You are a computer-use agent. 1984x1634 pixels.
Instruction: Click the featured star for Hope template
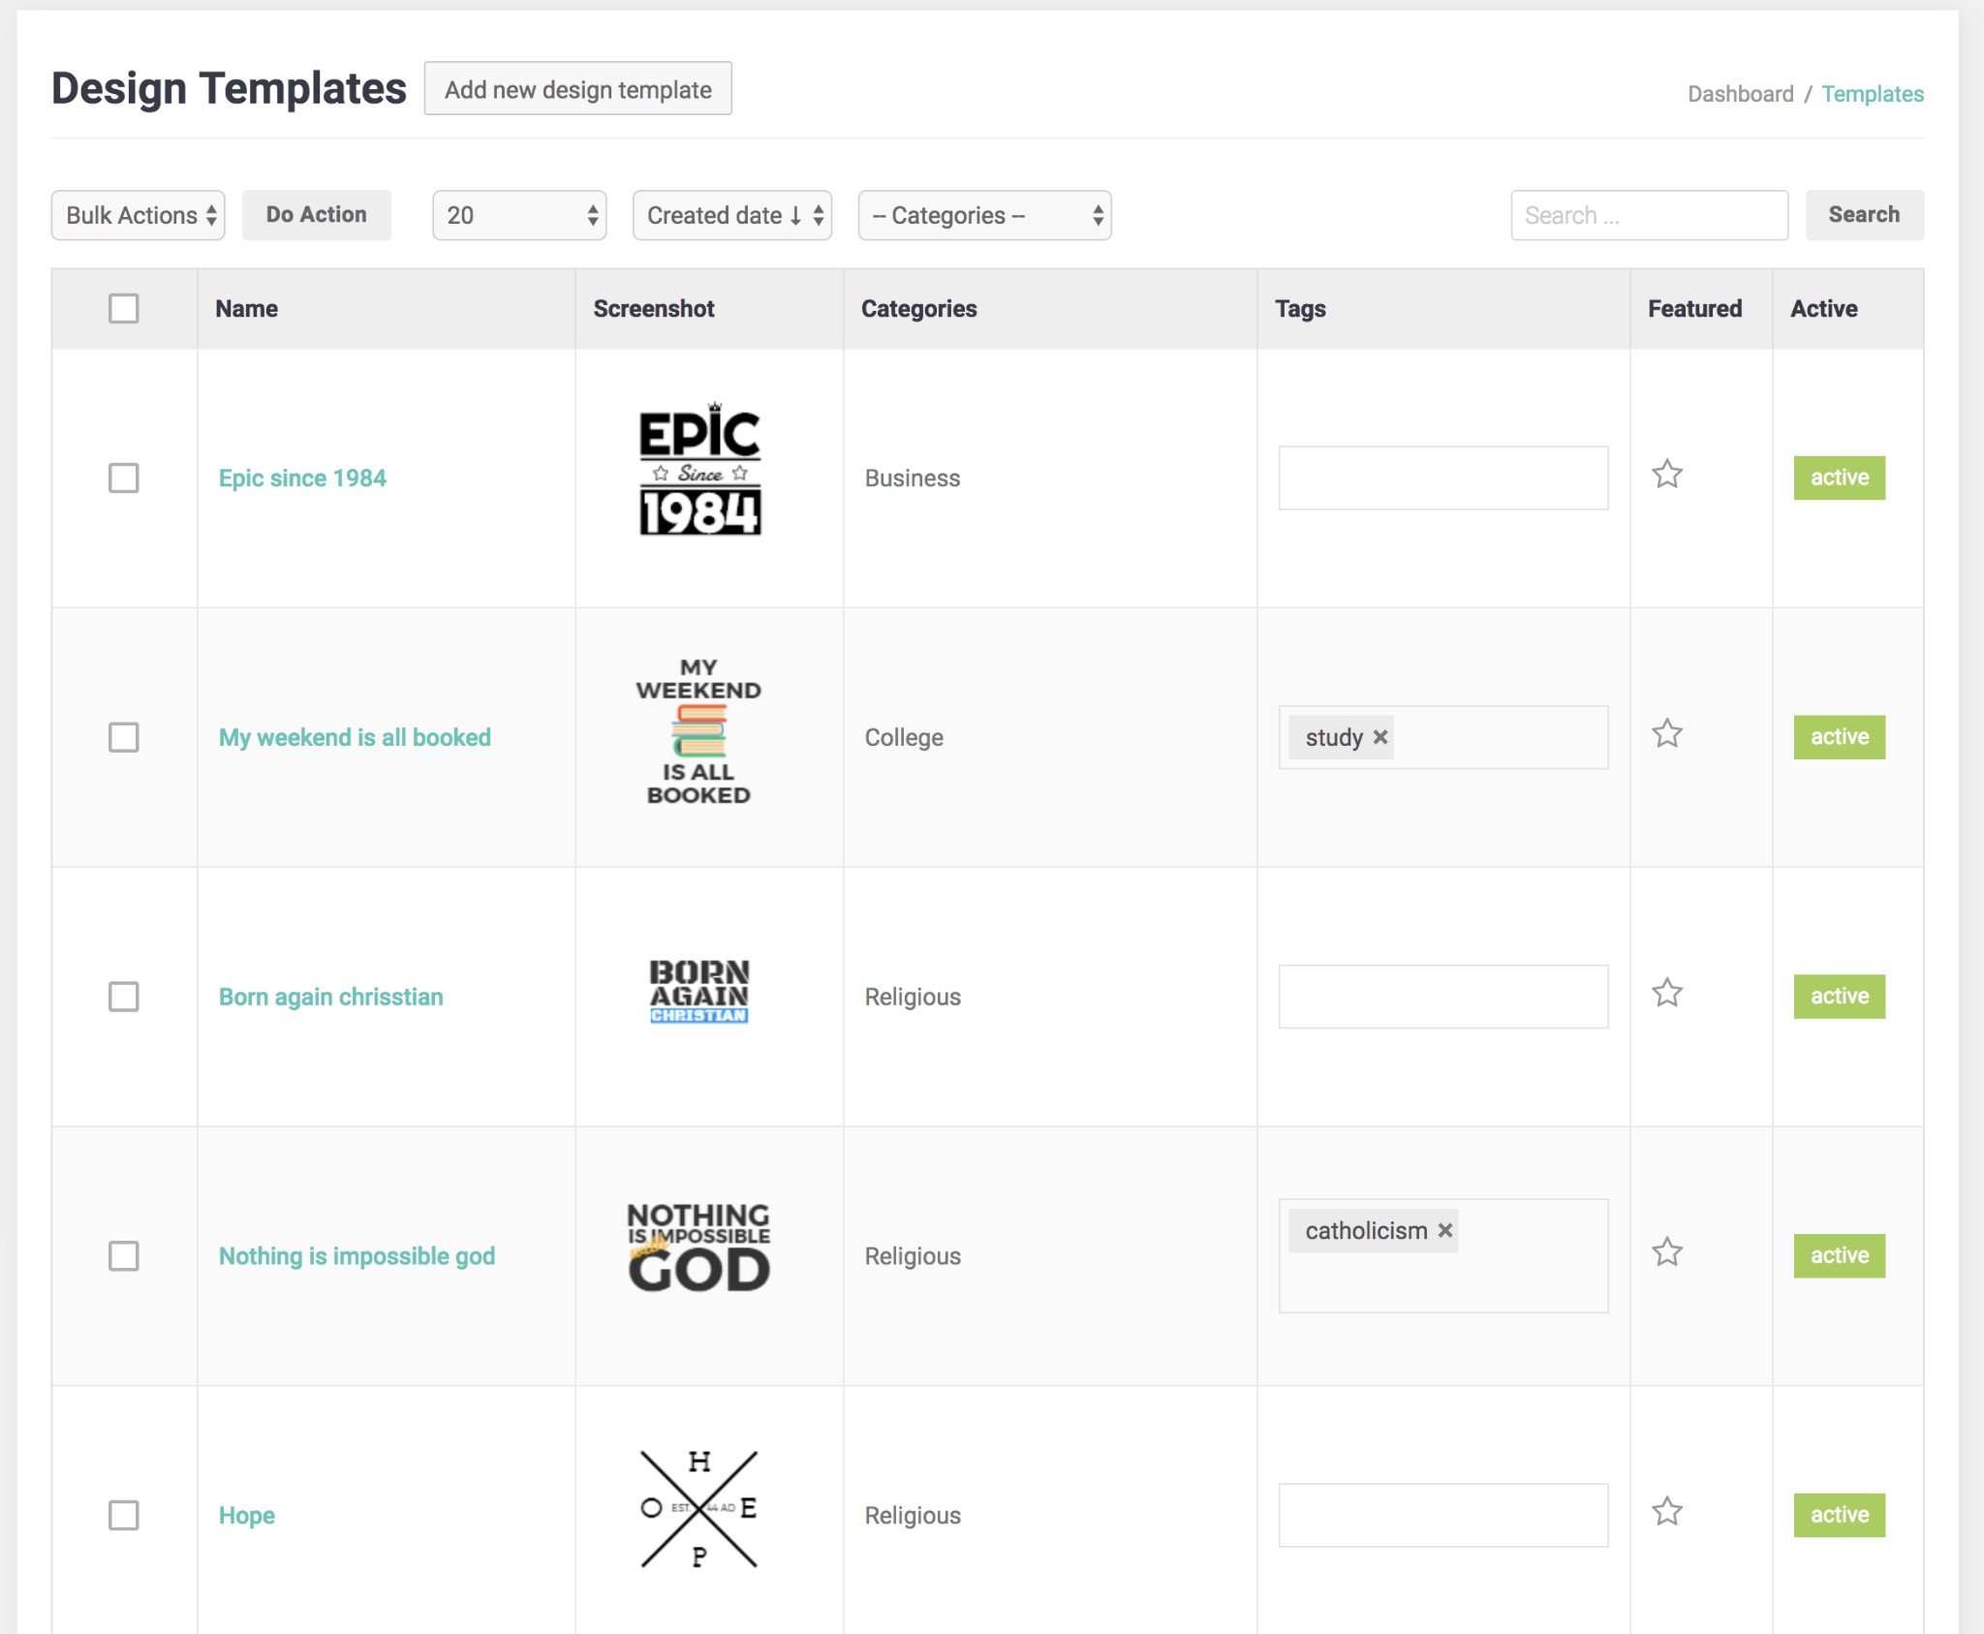click(1666, 1512)
